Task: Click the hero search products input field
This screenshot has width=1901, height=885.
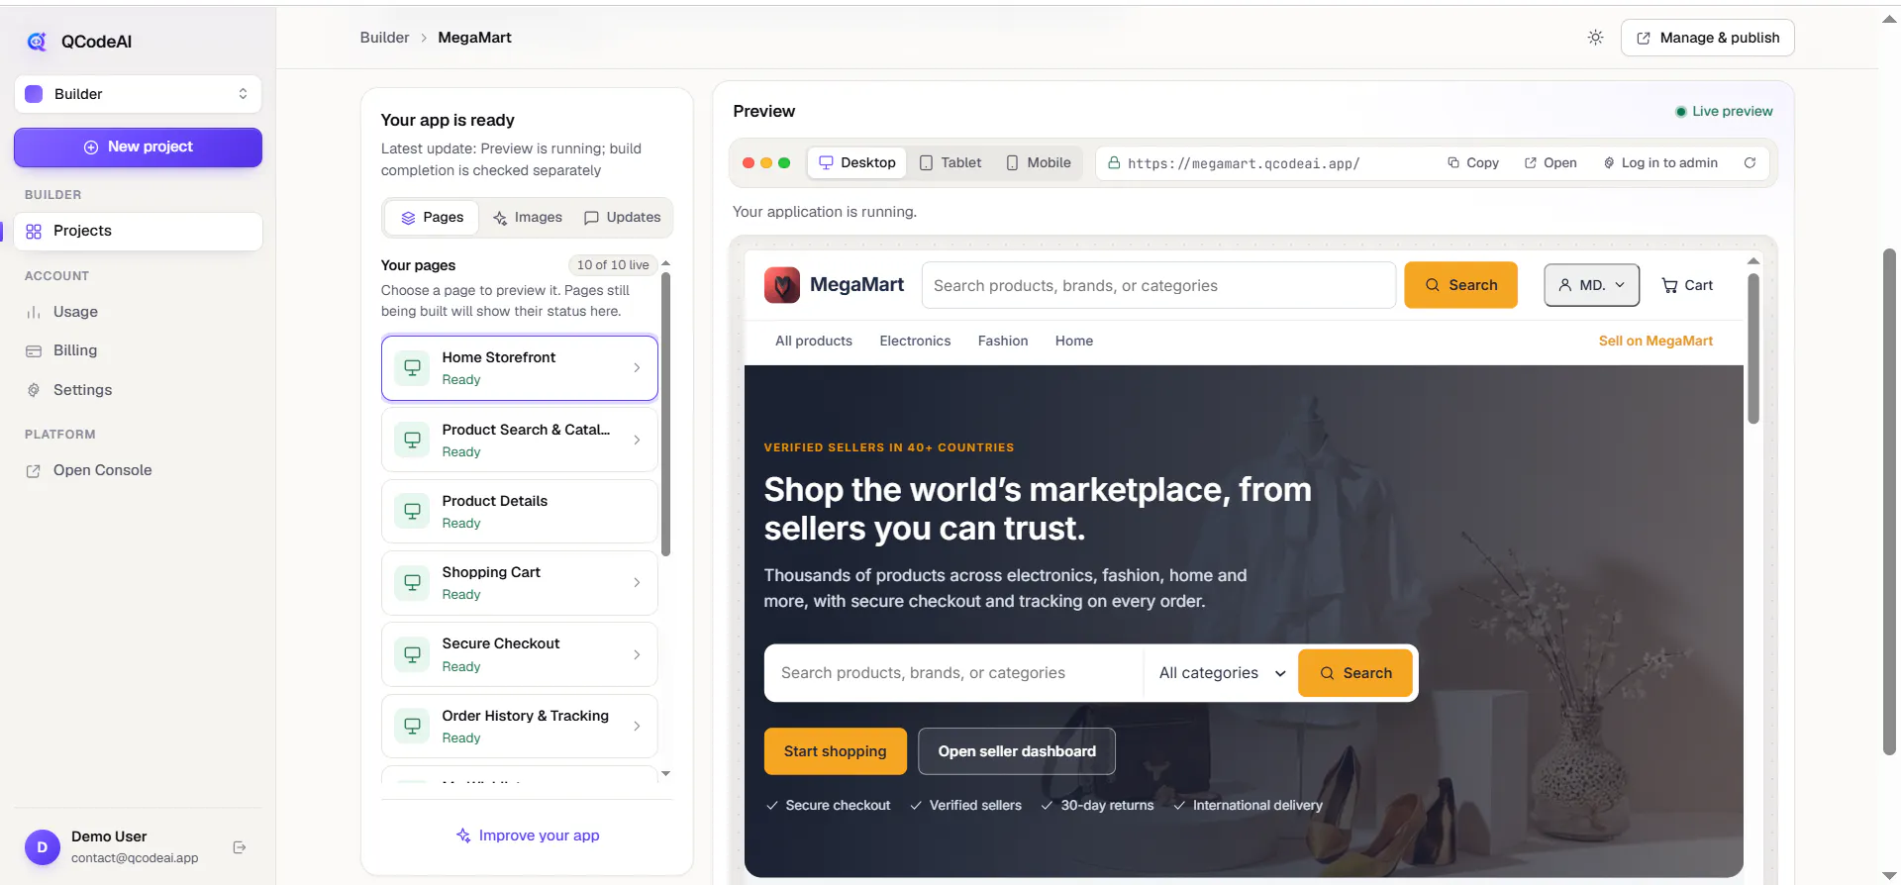Action: pos(954,673)
